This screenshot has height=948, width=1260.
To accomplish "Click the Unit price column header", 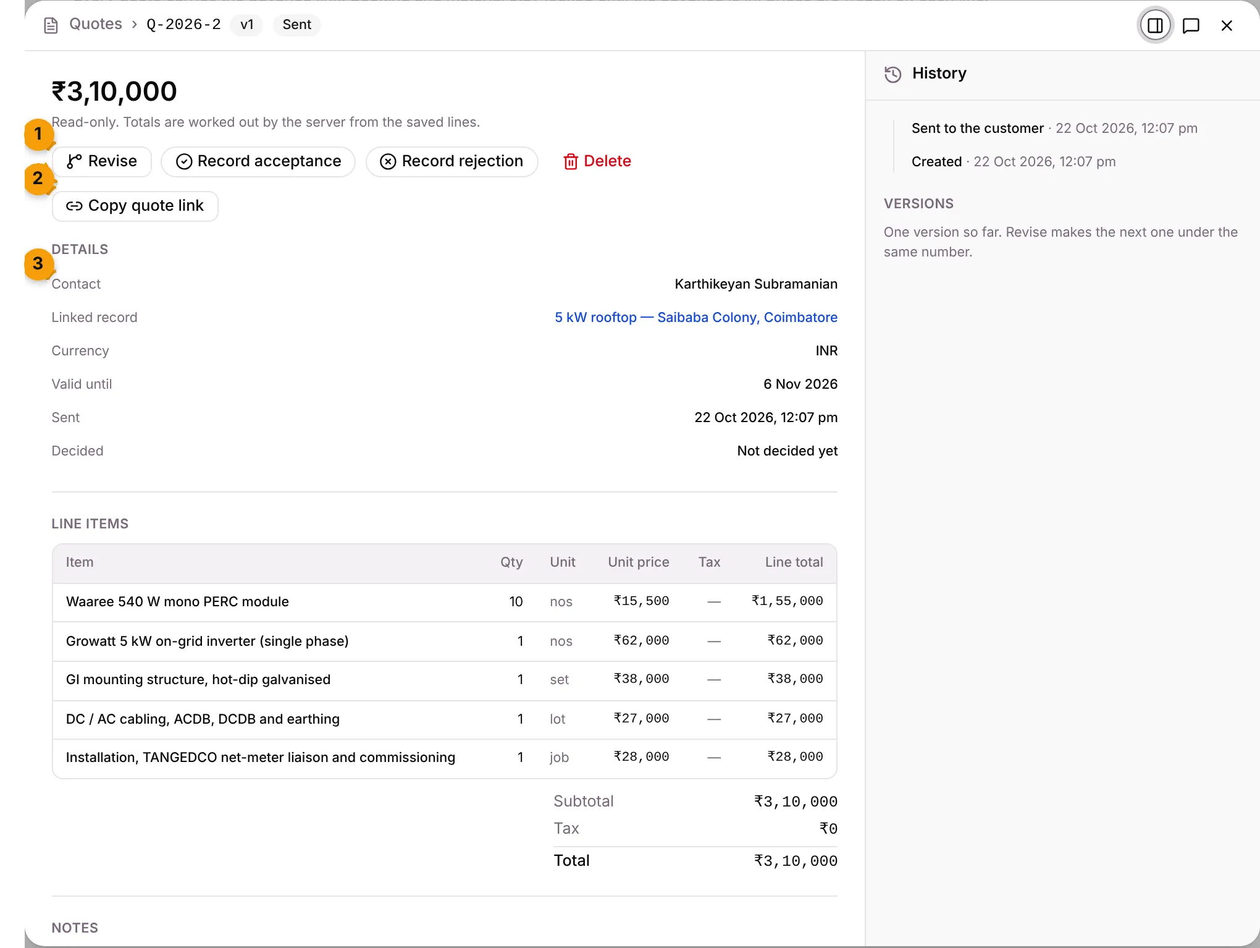I will 639,562.
